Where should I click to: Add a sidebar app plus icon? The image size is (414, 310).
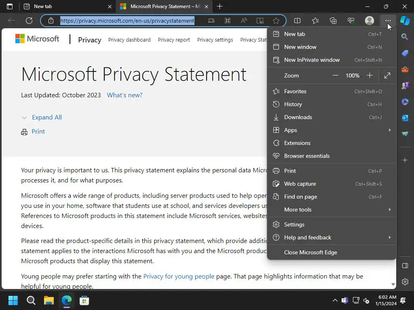click(x=405, y=160)
